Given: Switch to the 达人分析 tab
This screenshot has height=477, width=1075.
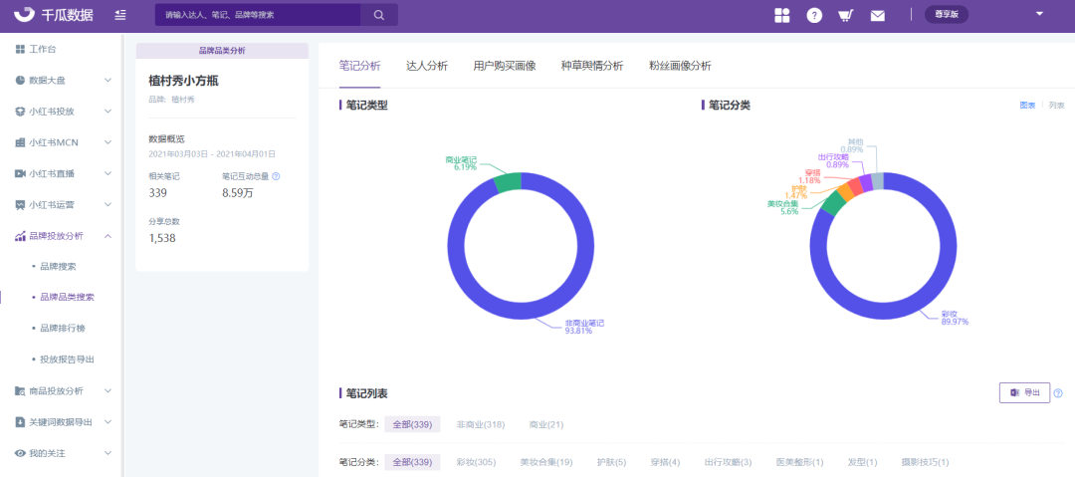Looking at the screenshot, I should 427,66.
